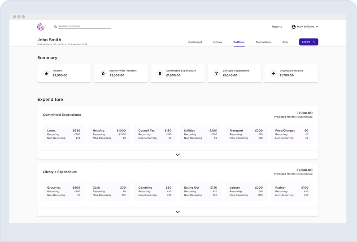Select the Outflows tab

click(239, 42)
